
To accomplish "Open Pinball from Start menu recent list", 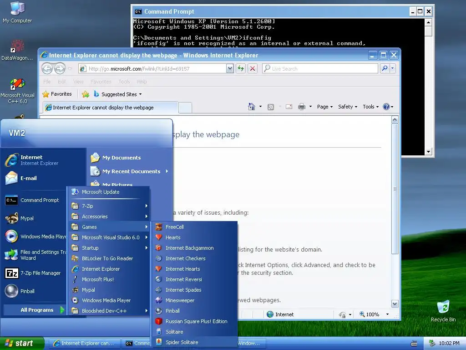I will [x=35, y=291].
